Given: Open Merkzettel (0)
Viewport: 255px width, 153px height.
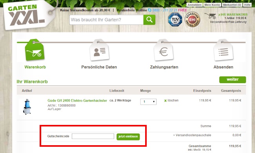Looking at the screenshot, I should click(x=232, y=5).
